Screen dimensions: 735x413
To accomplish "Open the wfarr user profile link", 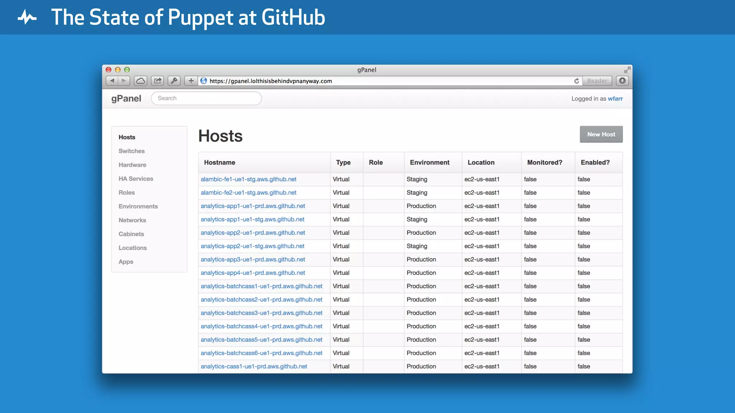I will tap(615, 99).
